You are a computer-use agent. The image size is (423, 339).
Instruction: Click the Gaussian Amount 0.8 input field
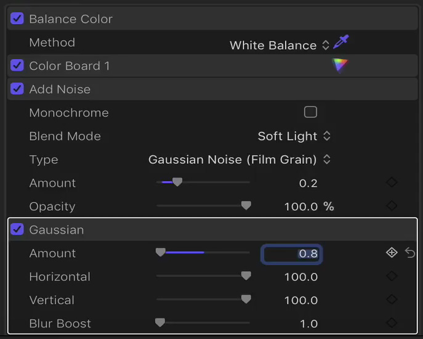[x=292, y=254]
